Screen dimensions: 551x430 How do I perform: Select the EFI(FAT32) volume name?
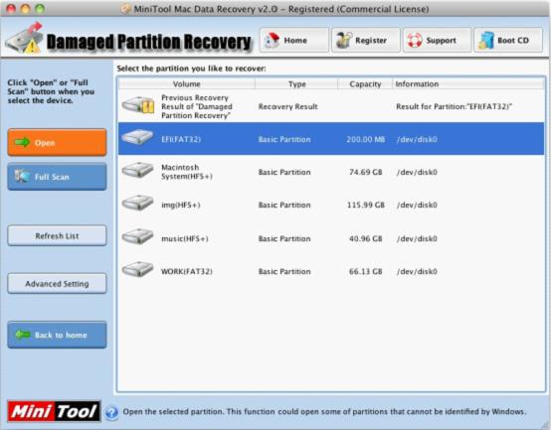[181, 139]
